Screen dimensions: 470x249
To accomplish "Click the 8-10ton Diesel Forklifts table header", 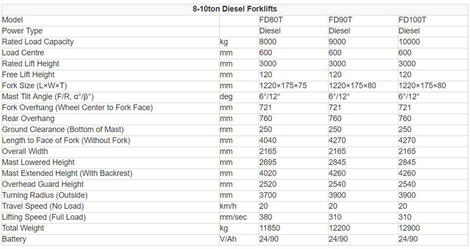I will [235, 9].
